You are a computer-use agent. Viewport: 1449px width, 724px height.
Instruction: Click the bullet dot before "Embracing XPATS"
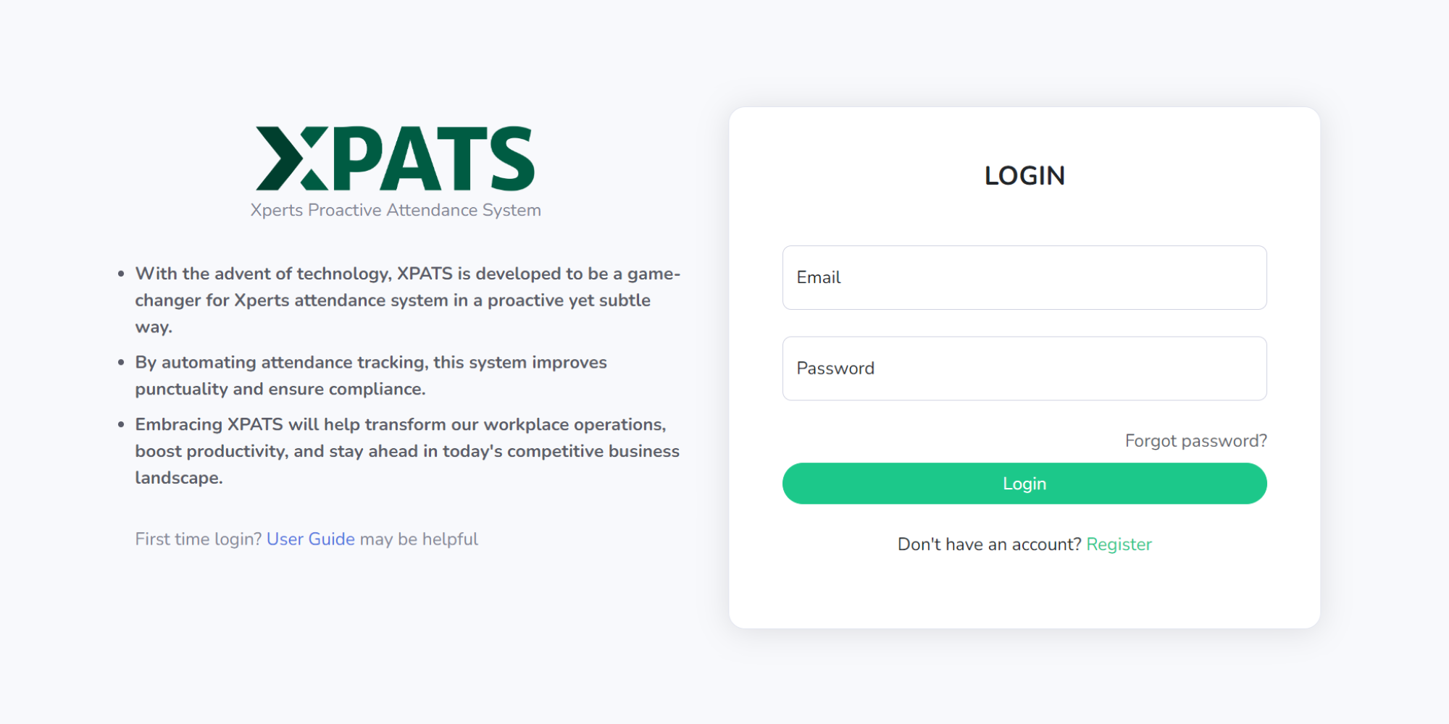pos(121,424)
